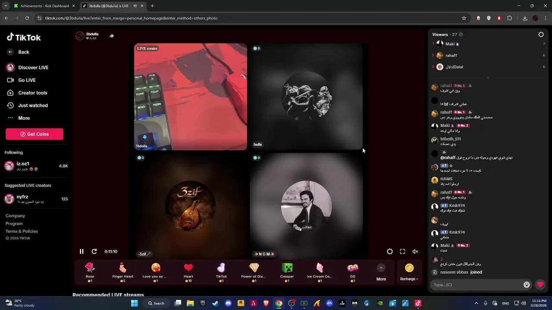Image resolution: width=552 pixels, height=310 pixels.
Task: Send a Rose gift
Action: pos(90,273)
